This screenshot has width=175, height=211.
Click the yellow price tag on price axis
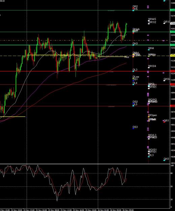[x=173, y=56]
